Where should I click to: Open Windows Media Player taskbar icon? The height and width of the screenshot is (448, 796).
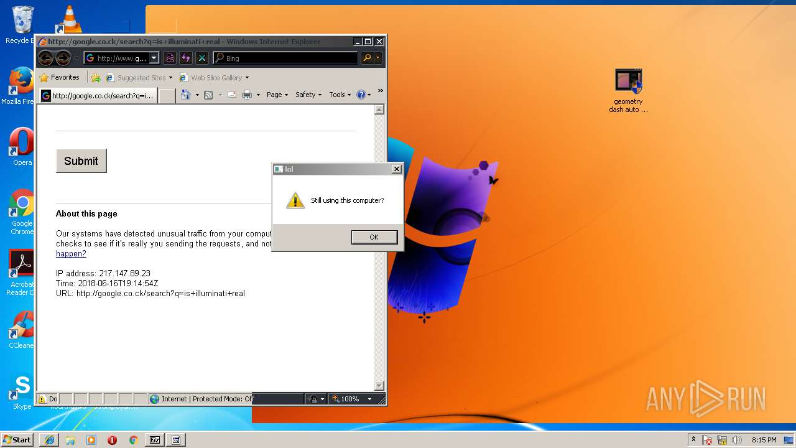click(91, 440)
